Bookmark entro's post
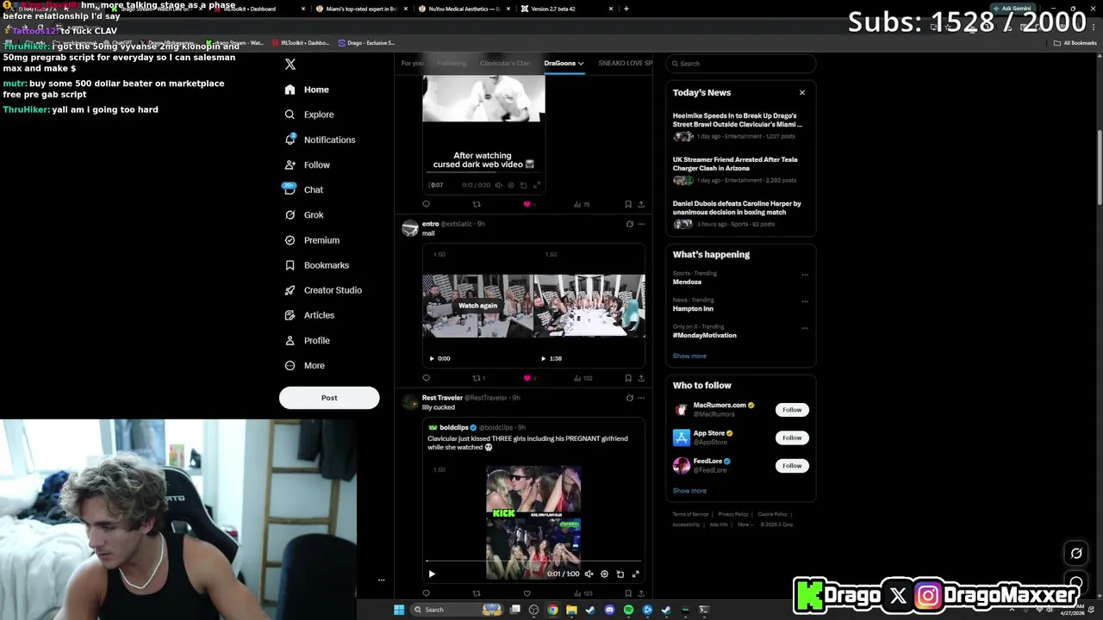 [x=628, y=378]
